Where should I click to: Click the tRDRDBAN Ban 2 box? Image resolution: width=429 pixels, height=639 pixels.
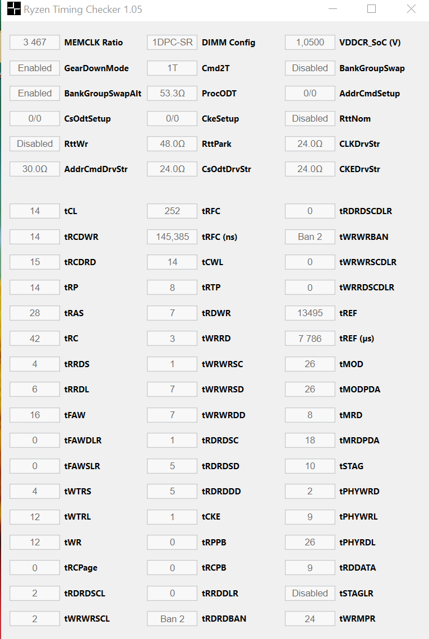click(x=172, y=619)
